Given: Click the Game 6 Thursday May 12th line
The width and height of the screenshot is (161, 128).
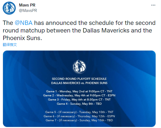Looking at the screenshot, I should click(x=79, y=116).
